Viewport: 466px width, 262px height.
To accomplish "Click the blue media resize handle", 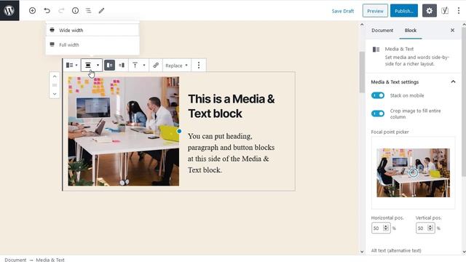I will click(x=179, y=131).
